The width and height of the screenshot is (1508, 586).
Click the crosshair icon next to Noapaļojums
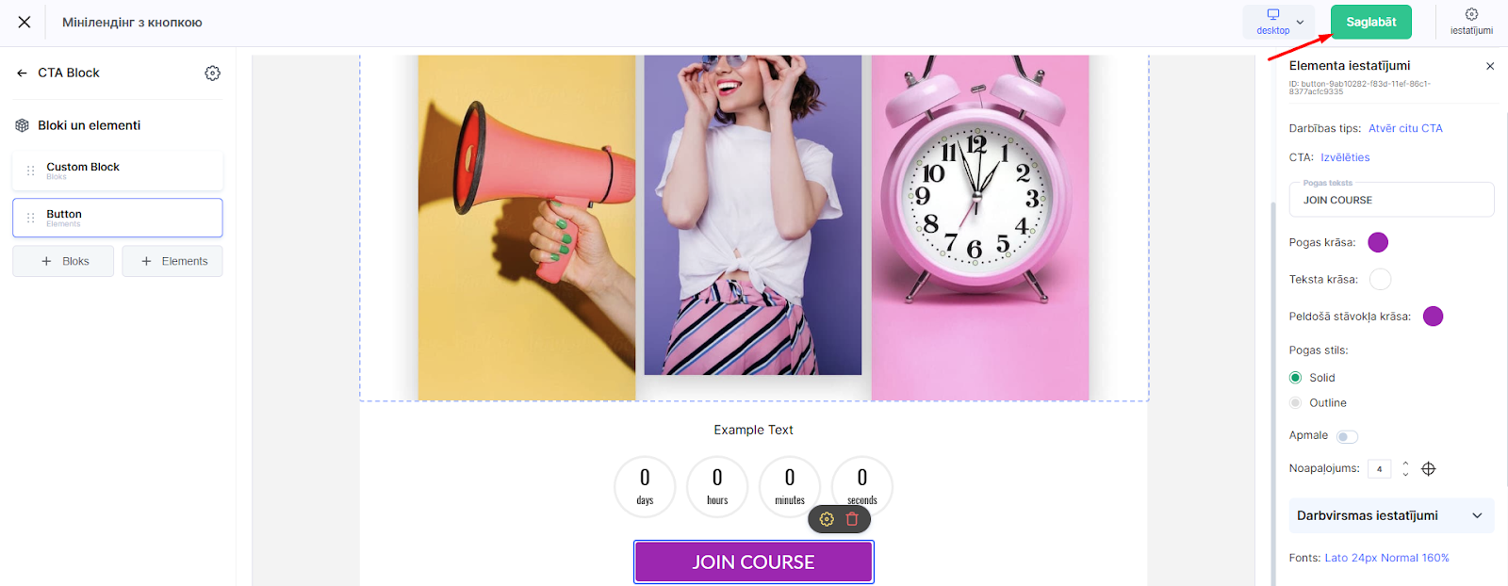[1429, 469]
